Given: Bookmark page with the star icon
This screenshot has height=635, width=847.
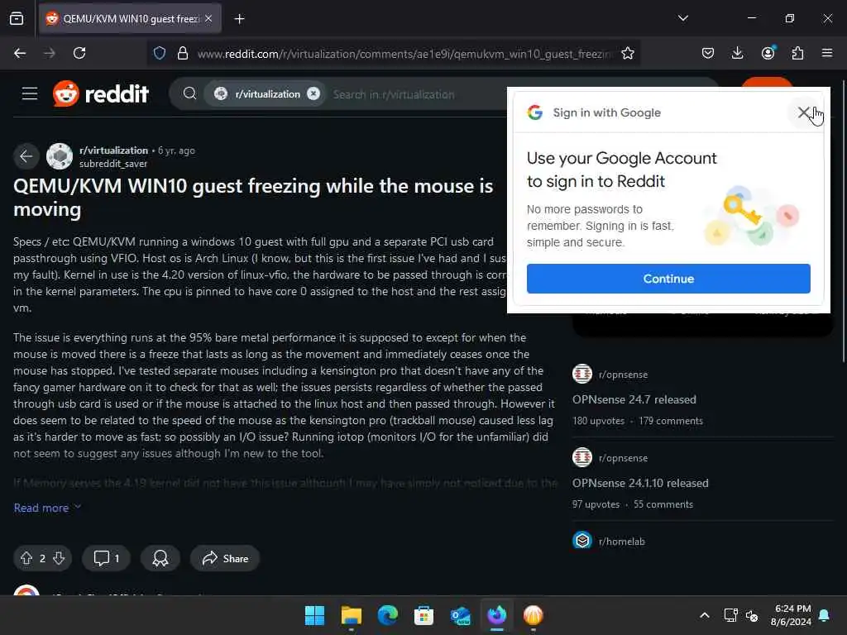Looking at the screenshot, I should (x=627, y=53).
